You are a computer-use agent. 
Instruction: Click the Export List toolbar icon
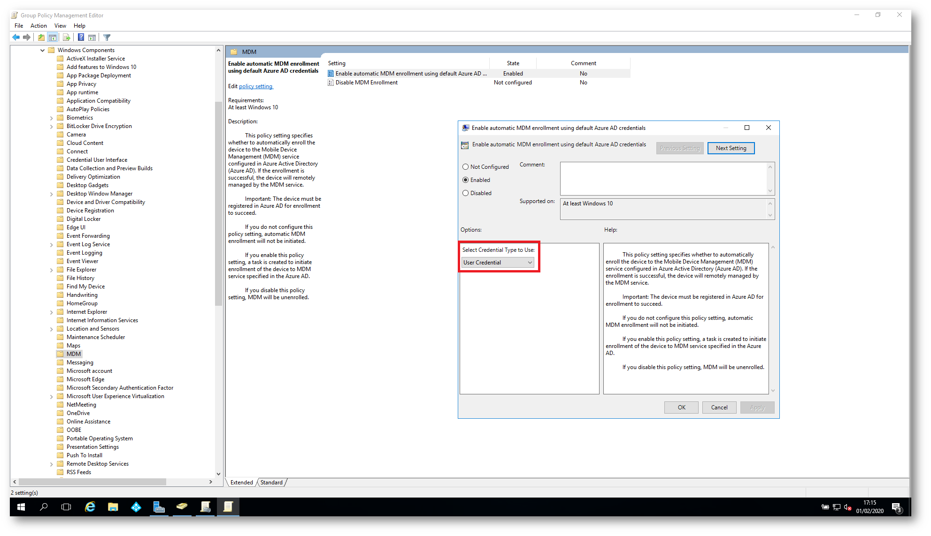pos(66,37)
